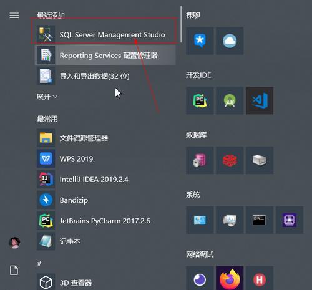Open Android Studio tile
Viewport: 312px width, 290px height.
tap(230, 100)
